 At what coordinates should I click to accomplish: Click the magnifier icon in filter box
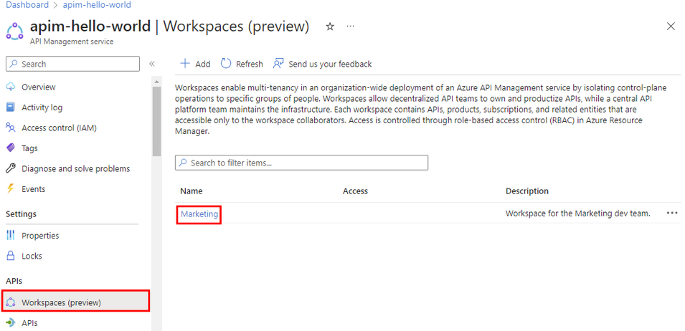click(x=184, y=163)
